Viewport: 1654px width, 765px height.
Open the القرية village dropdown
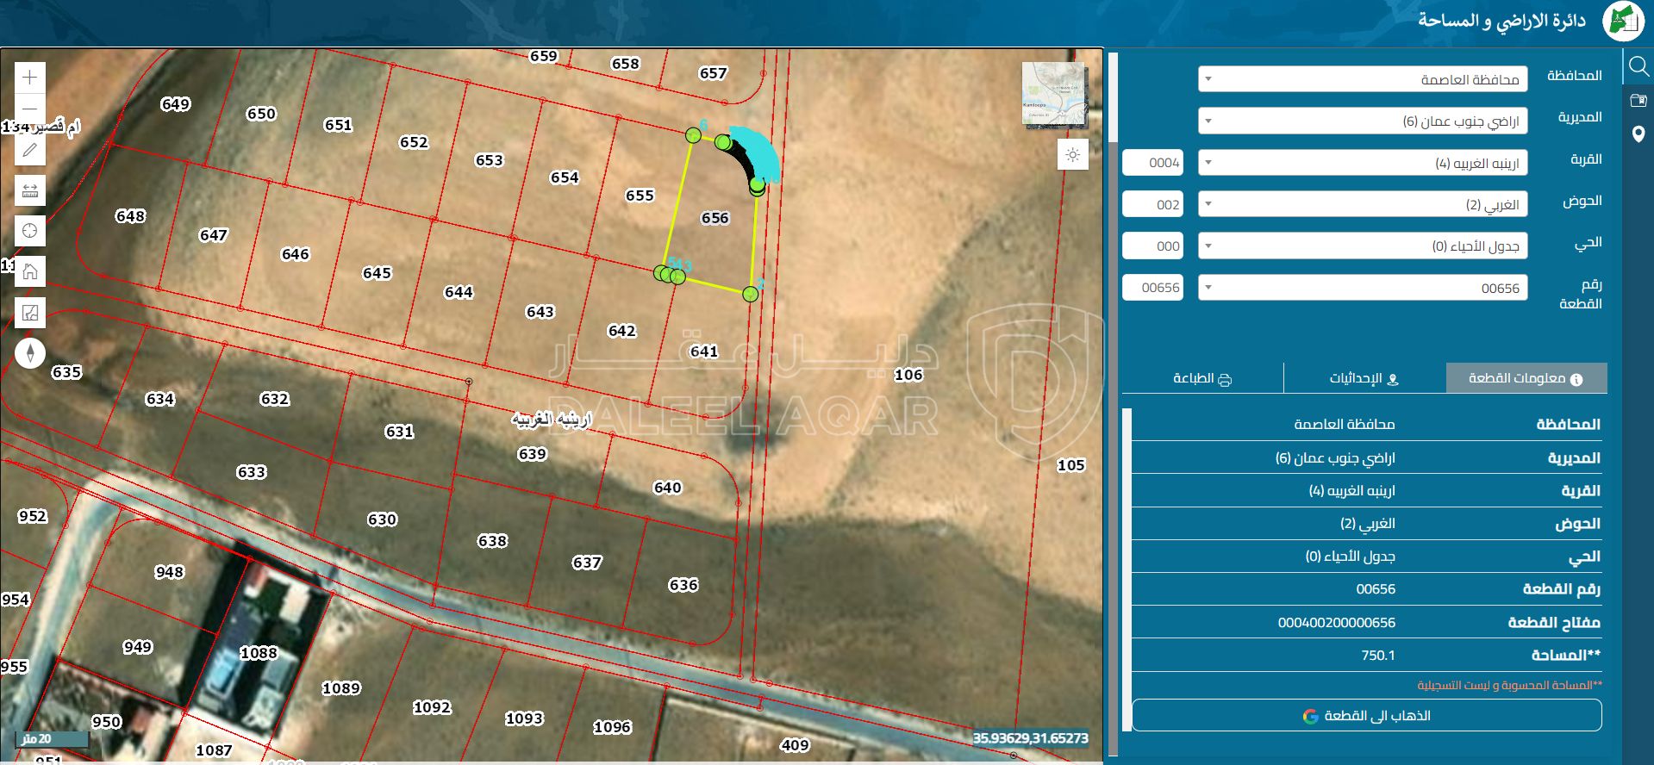pos(1363,163)
